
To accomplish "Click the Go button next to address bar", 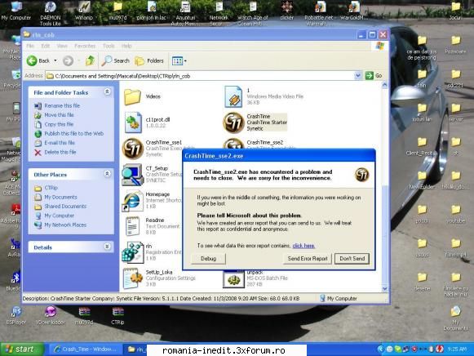I will 374,76.
